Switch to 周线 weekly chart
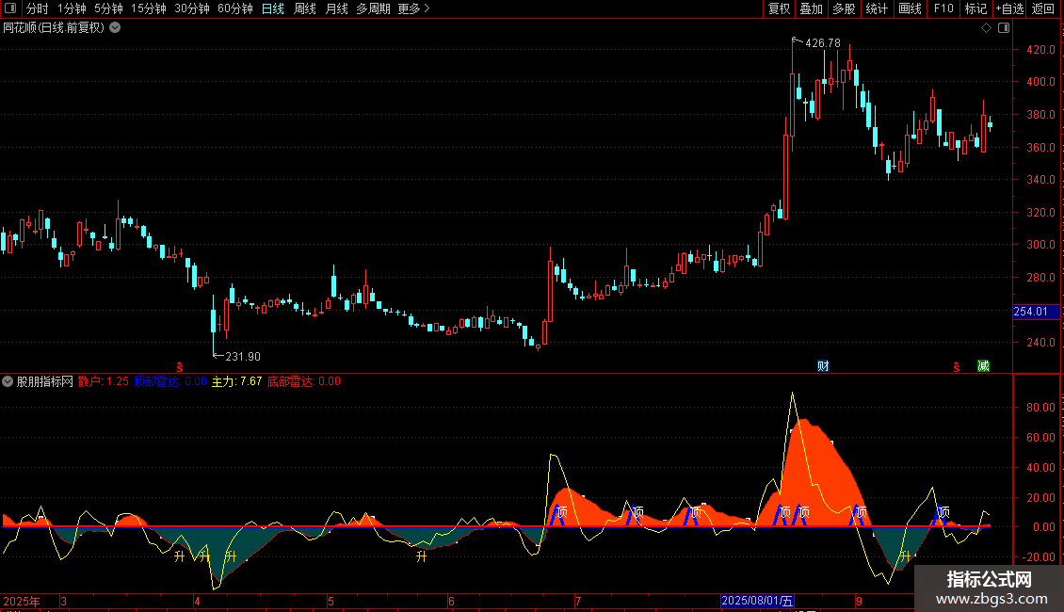 click(x=305, y=8)
